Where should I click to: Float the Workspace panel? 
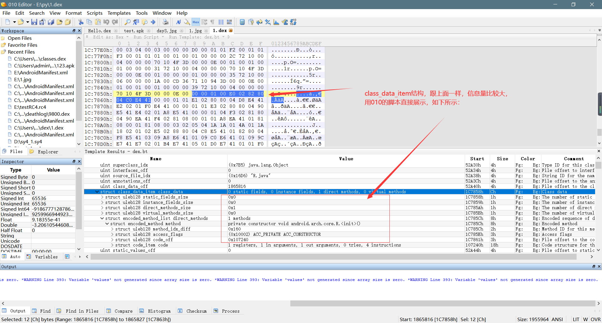pyautogui.click(x=74, y=30)
